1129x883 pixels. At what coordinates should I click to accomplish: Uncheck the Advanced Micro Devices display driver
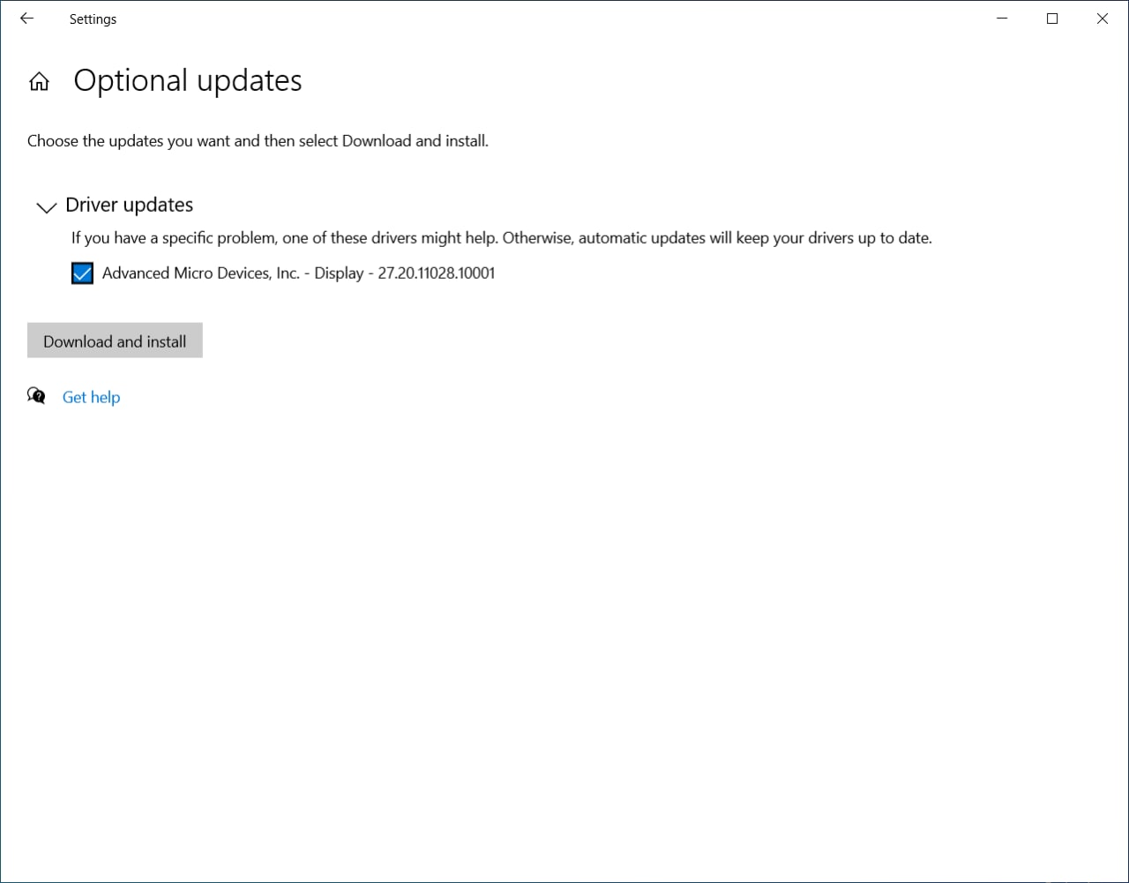tap(82, 273)
